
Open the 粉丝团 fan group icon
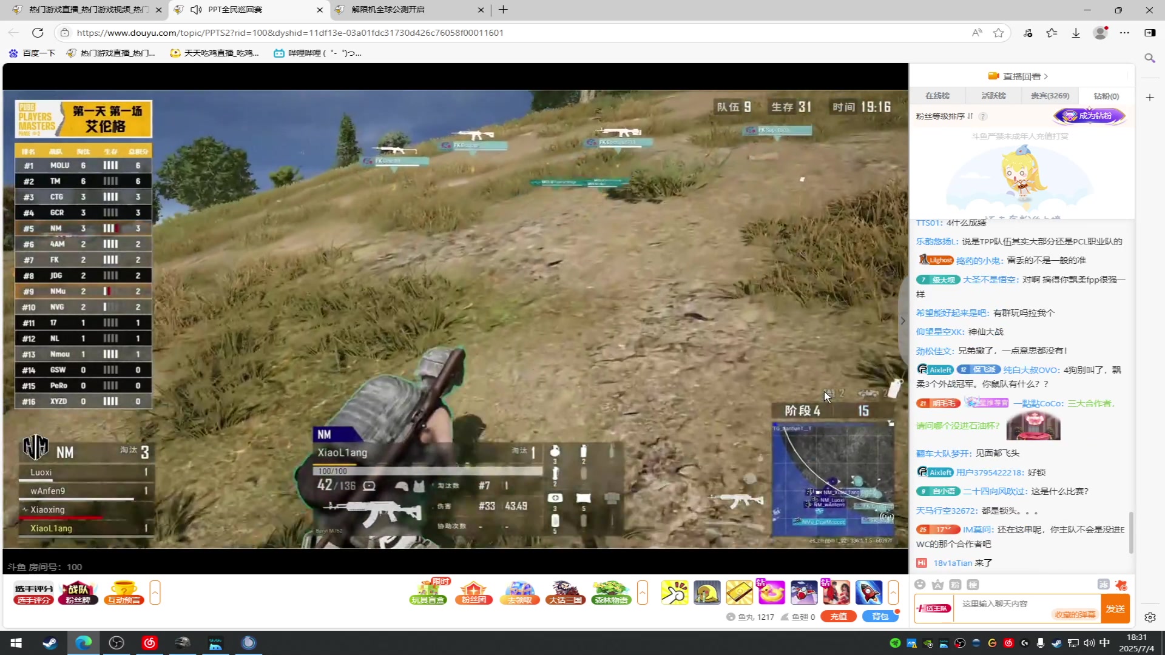pyautogui.click(x=474, y=593)
